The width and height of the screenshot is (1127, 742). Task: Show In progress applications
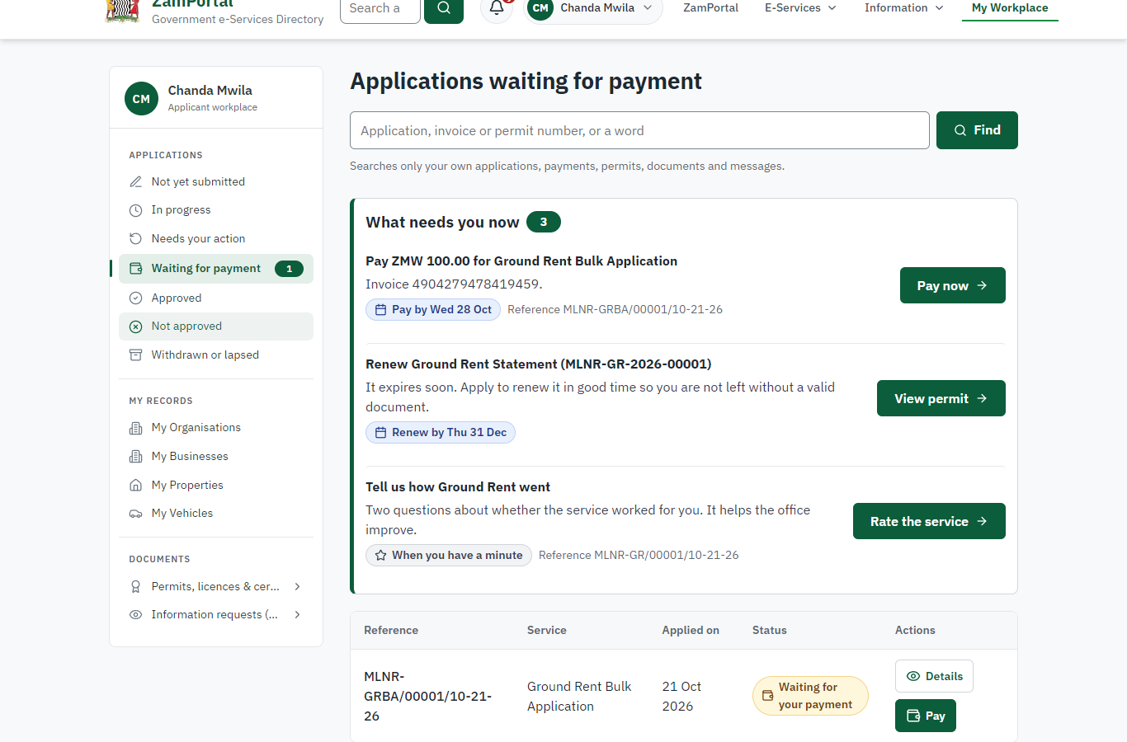pyautogui.click(x=216, y=210)
